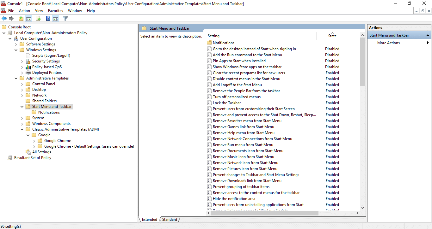Sort by the State column header
Image resolution: width=432 pixels, height=229 pixels.
(x=332, y=36)
